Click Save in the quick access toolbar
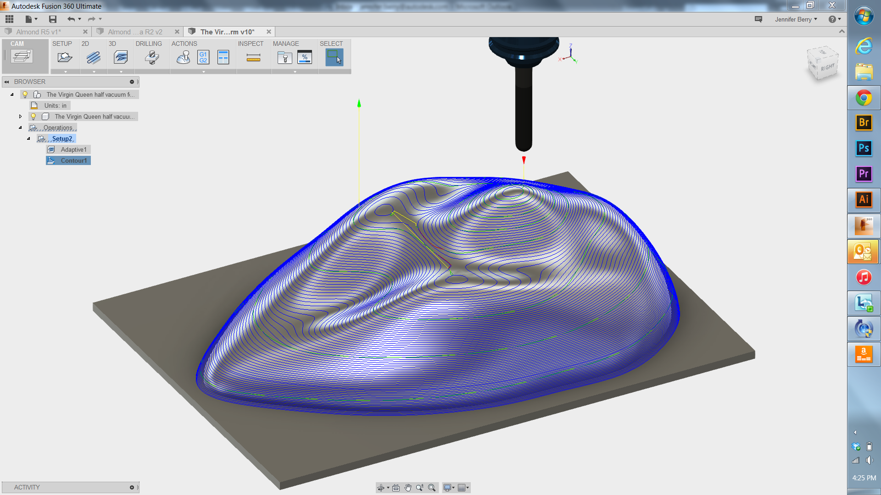Screen dimensions: 881x495 click(x=52, y=19)
